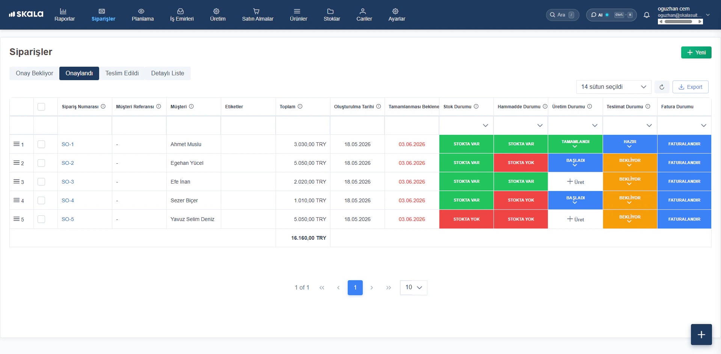Check the box for order SO-5
721x354 pixels.
coord(41,219)
